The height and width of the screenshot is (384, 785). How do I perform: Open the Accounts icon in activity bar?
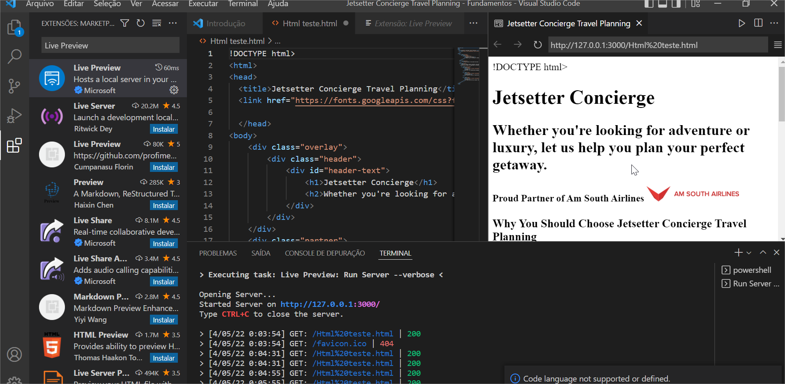[x=14, y=354]
